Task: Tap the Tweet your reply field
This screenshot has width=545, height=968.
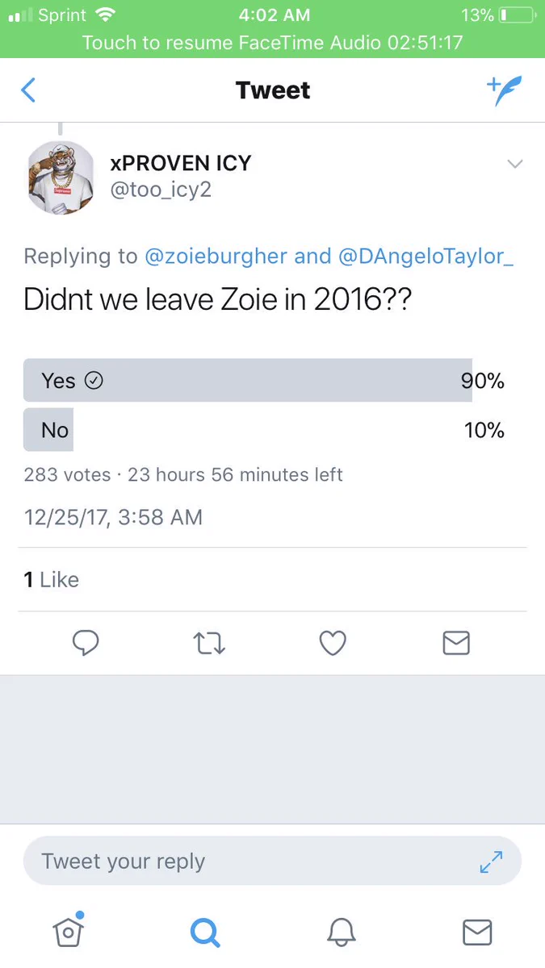Action: [272, 861]
